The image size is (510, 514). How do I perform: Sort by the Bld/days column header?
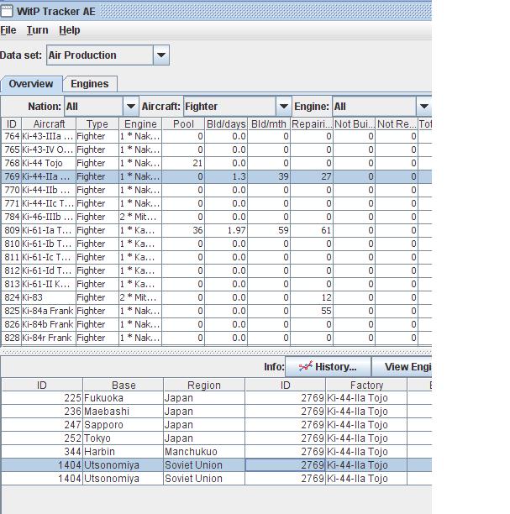(x=226, y=124)
